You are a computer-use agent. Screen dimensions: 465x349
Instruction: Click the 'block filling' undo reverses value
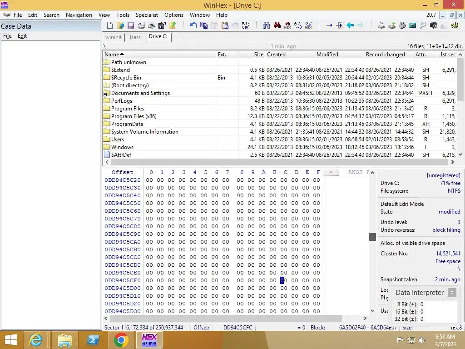446,230
